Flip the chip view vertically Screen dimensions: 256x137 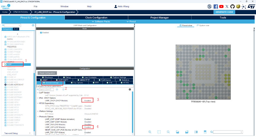click(x=205, y=132)
